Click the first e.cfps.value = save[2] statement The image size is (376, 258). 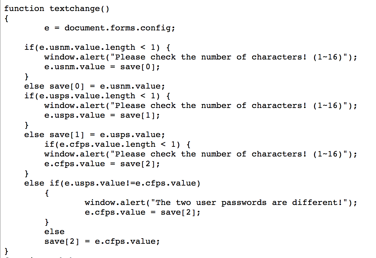[x=102, y=164]
